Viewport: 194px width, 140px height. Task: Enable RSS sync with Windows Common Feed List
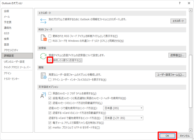(x=50, y=41)
